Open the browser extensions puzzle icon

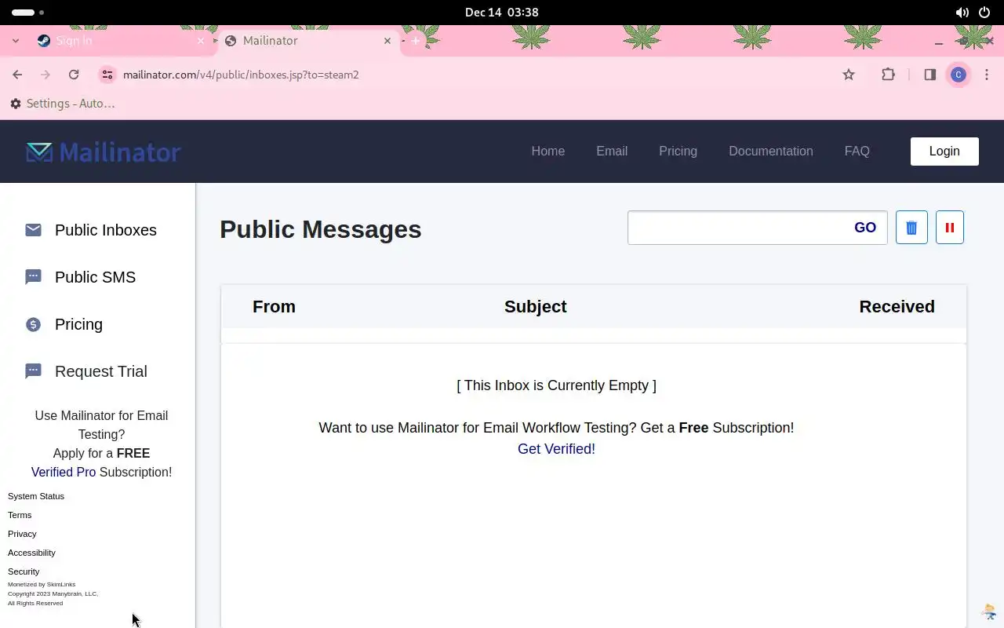(888, 75)
